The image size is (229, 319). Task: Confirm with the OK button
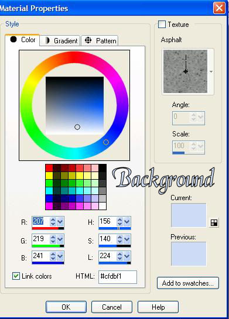tap(66, 307)
